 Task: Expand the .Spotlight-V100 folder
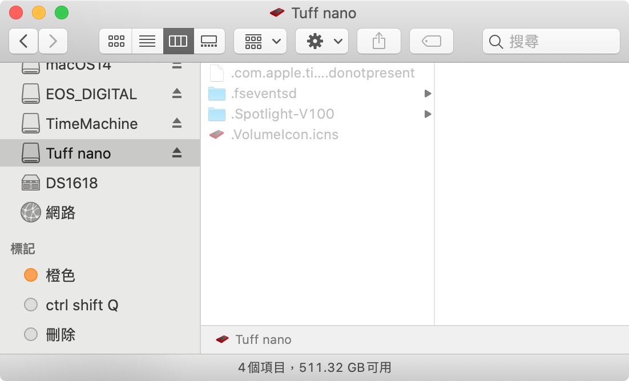428,114
